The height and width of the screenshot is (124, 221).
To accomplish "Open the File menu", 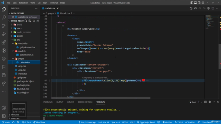I will pyautogui.click(x=8, y=3).
